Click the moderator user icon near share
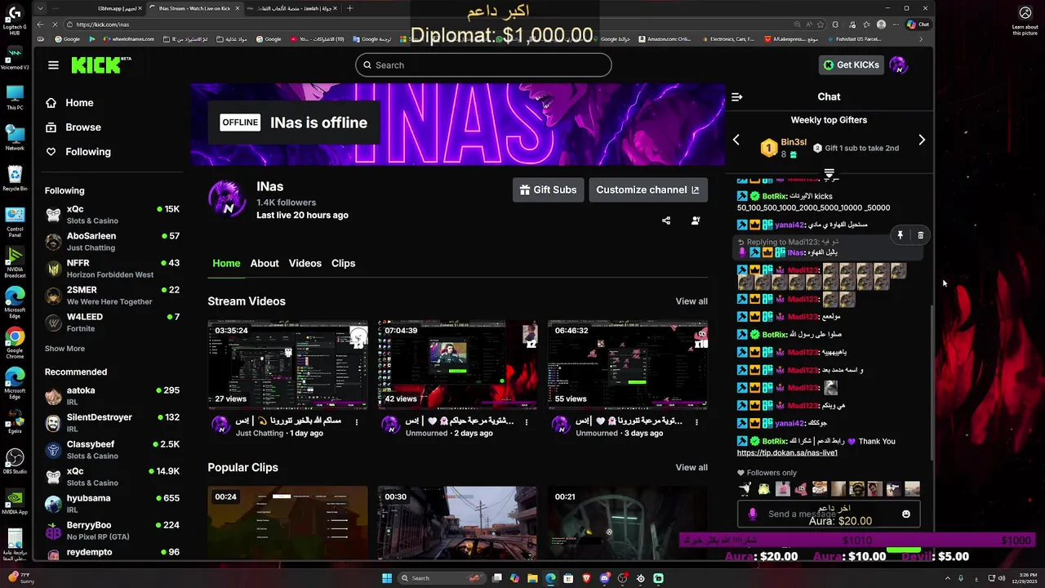The width and height of the screenshot is (1045, 588). click(x=696, y=220)
